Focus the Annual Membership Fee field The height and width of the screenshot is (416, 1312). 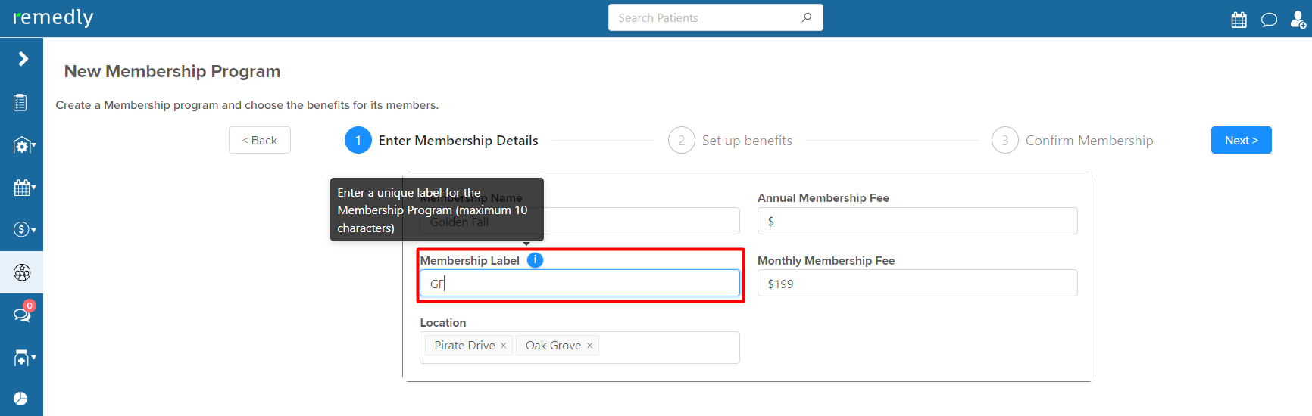click(x=917, y=221)
